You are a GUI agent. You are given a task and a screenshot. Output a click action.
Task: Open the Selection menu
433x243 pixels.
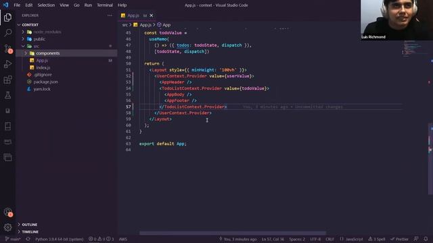coord(46,5)
